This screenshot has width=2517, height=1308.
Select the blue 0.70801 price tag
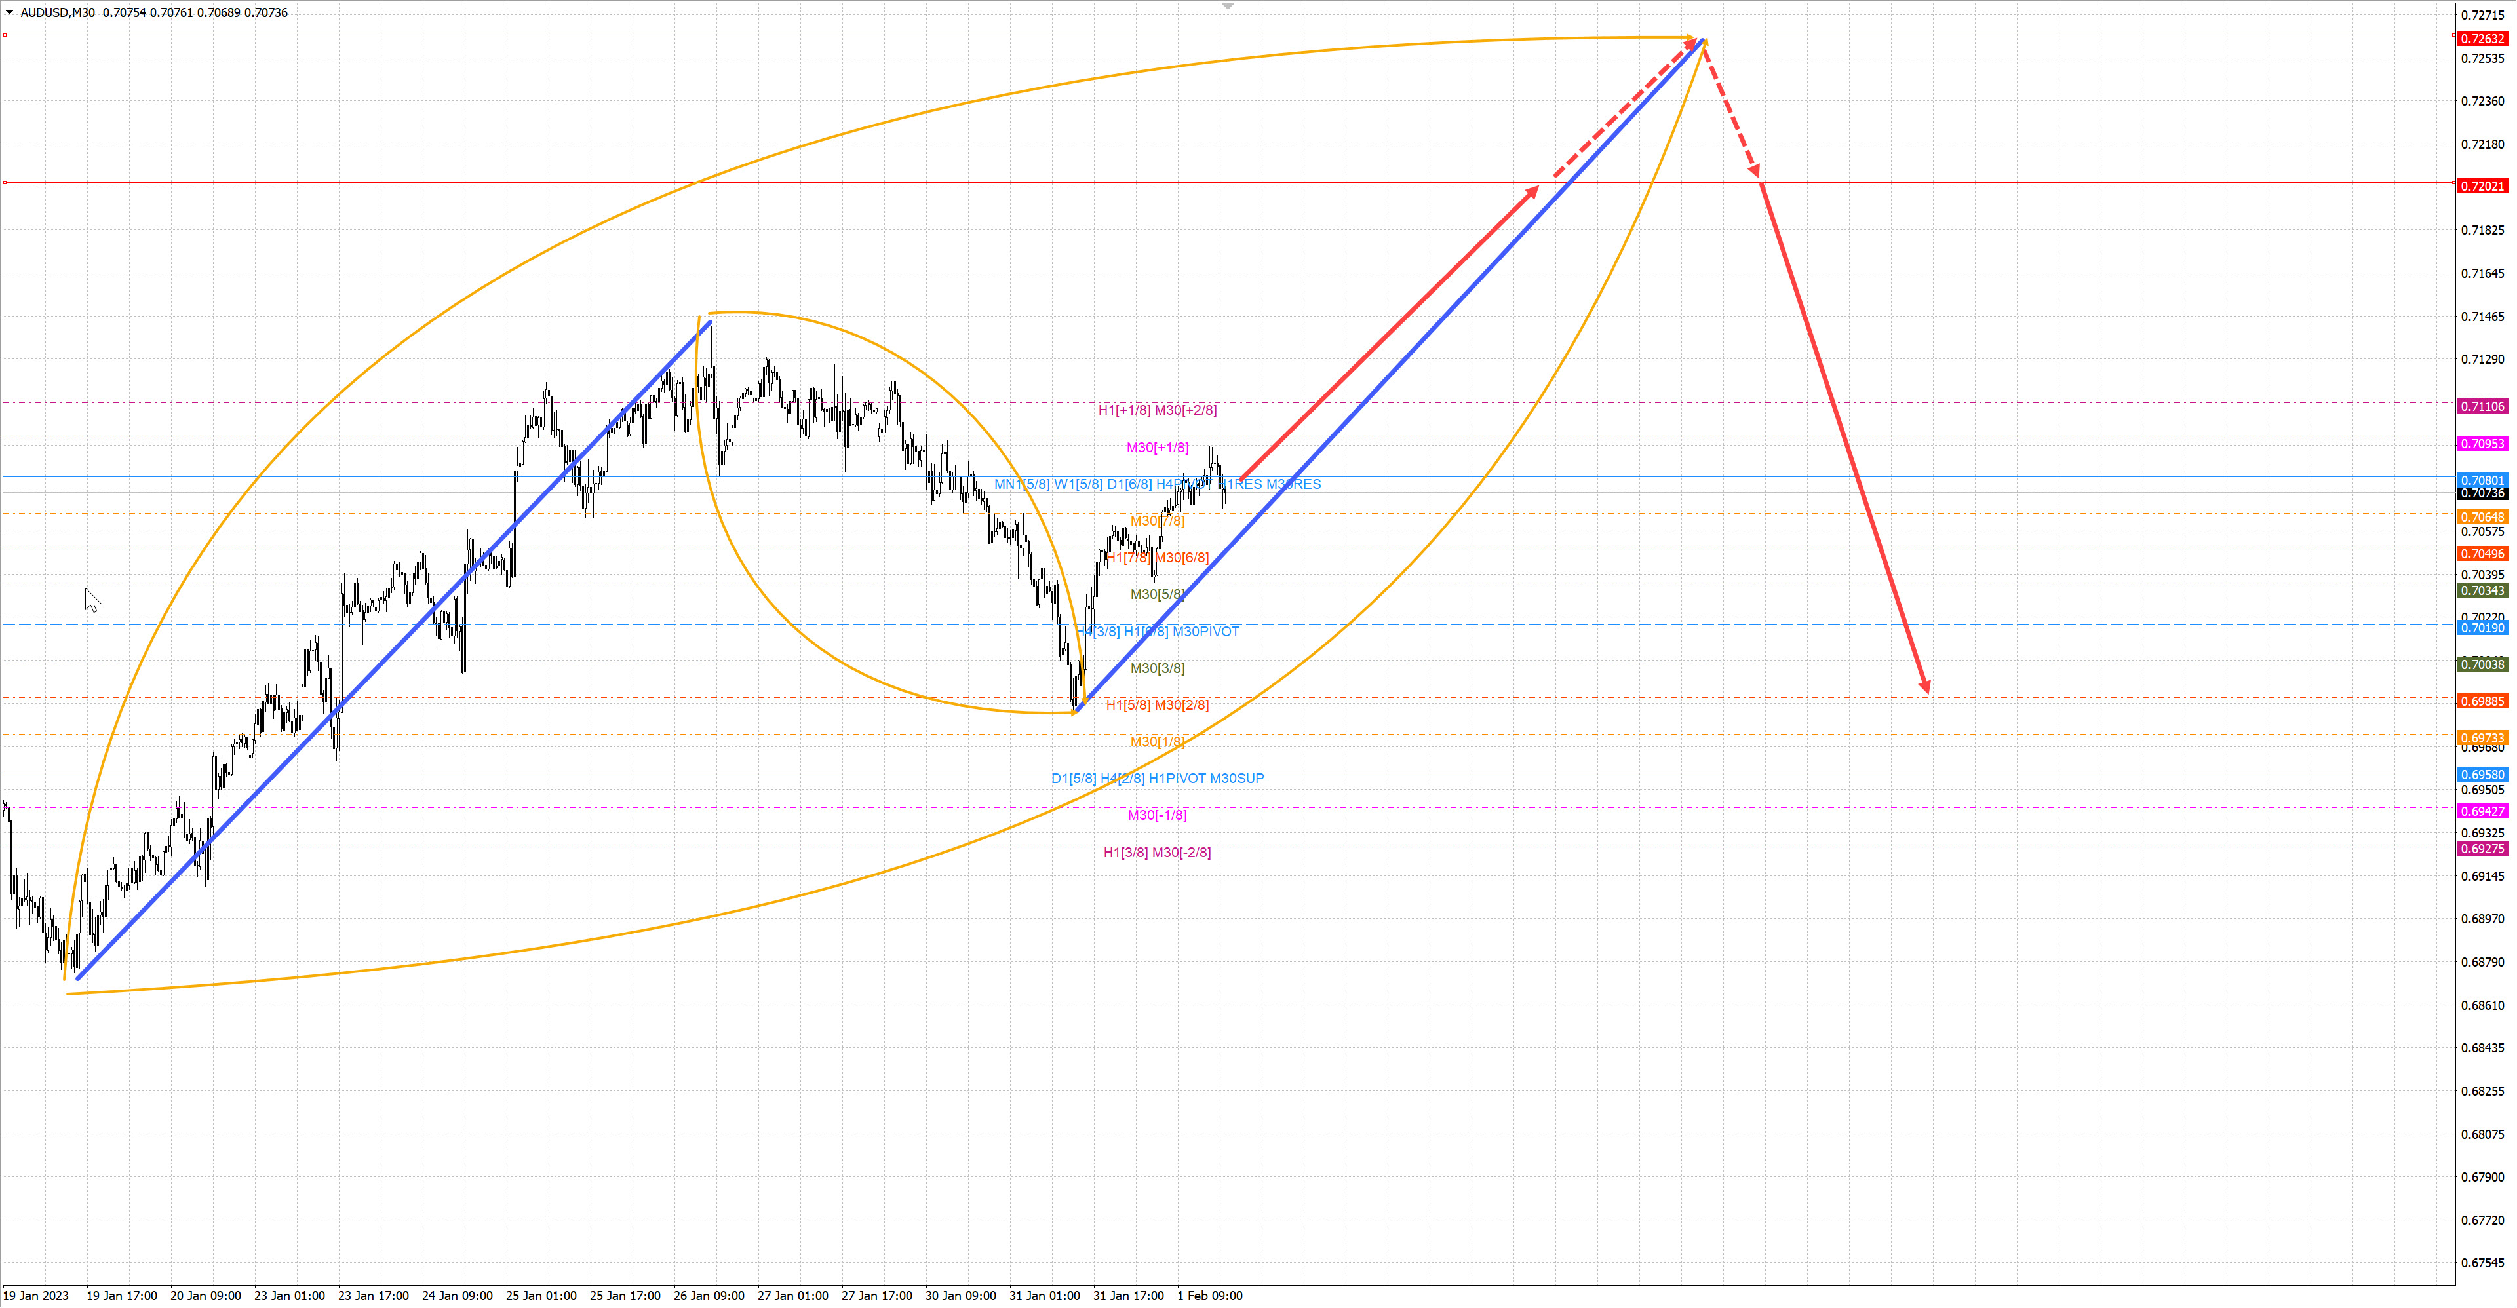2482,480
